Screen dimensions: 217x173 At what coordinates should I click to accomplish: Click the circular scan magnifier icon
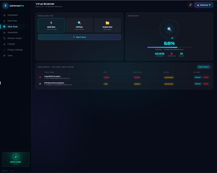pyautogui.click(x=169, y=29)
